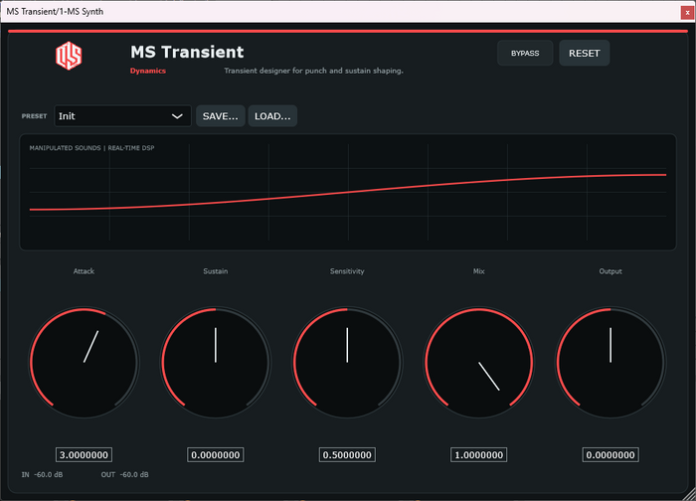Click the Attack knob label
696x501 pixels.
click(84, 271)
